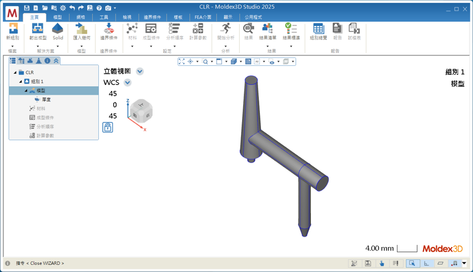Open the WCS coordinate system dropdown
This screenshot has width=473, height=272.
pos(128,83)
